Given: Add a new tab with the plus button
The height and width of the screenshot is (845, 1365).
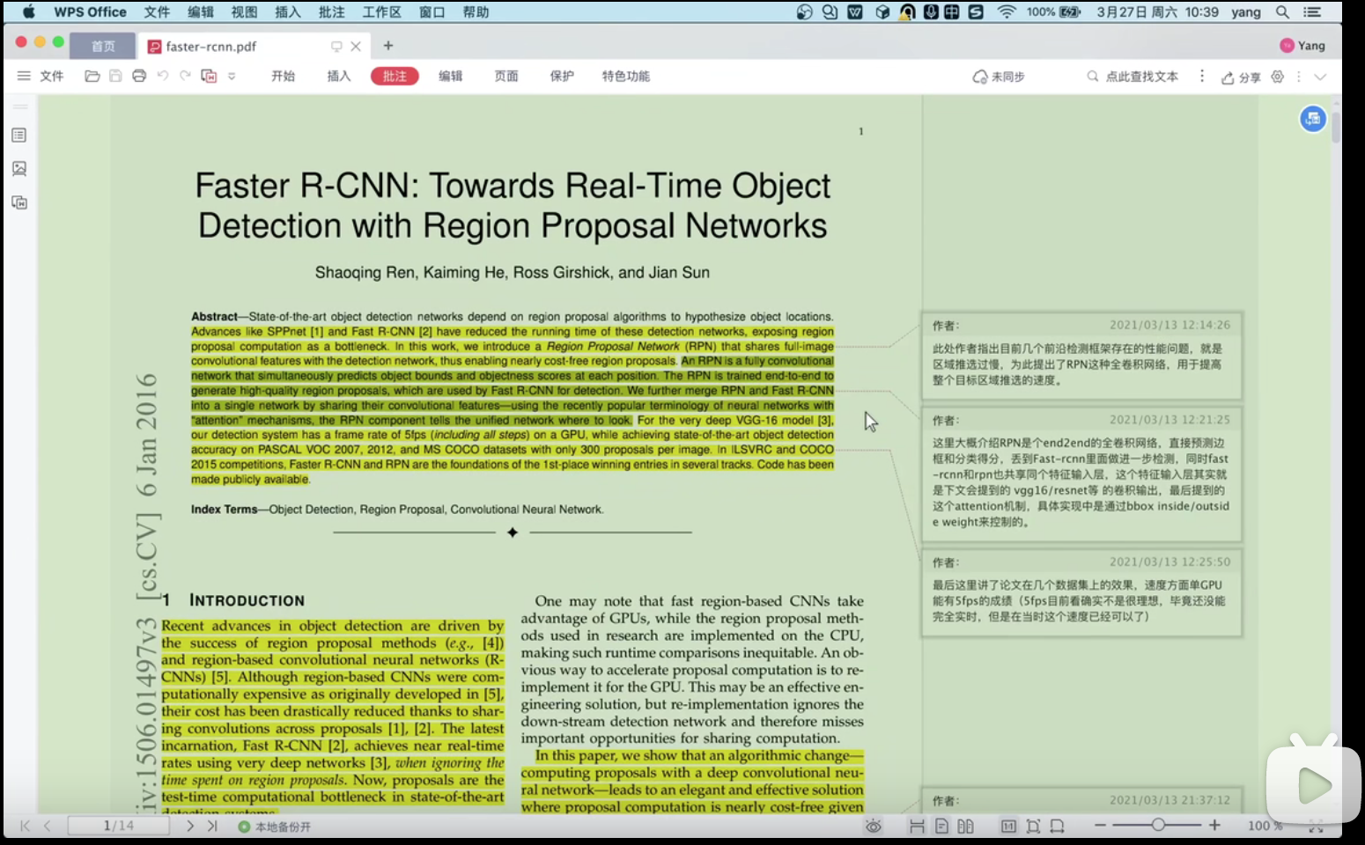Looking at the screenshot, I should [388, 46].
